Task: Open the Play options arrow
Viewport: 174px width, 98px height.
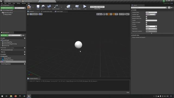Action: tap(89, 7)
